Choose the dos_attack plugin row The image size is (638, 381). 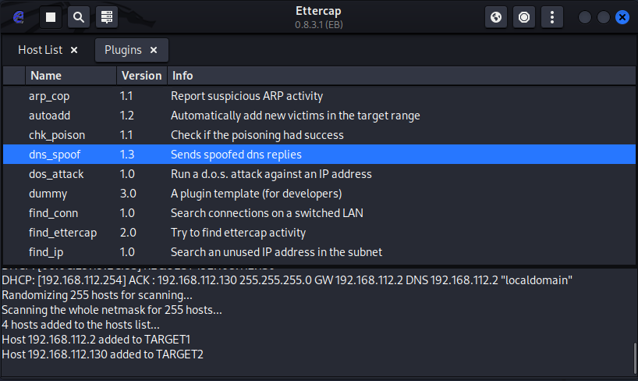(56, 174)
